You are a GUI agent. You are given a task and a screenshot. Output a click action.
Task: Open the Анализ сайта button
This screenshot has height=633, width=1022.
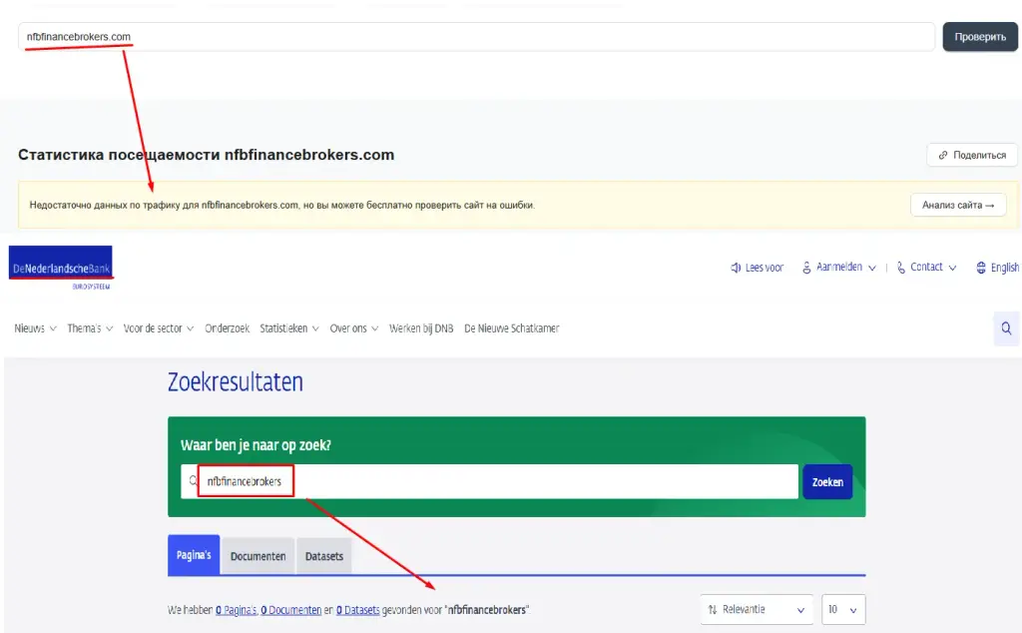tap(958, 205)
